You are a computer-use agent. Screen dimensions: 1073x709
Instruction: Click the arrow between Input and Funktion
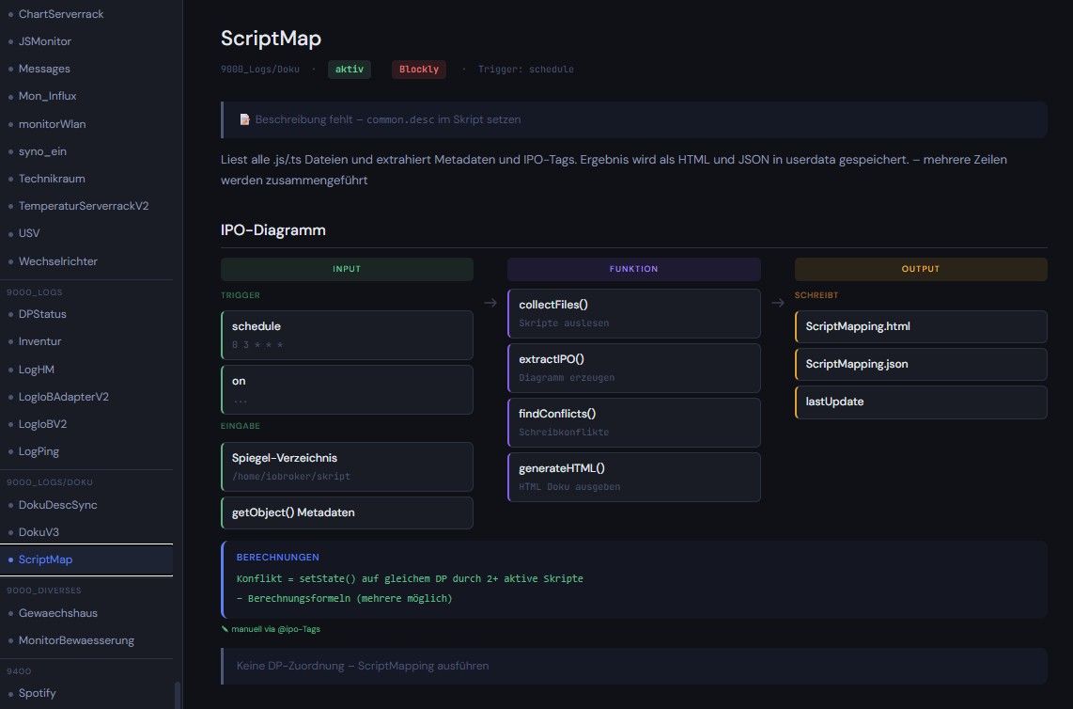pos(490,303)
